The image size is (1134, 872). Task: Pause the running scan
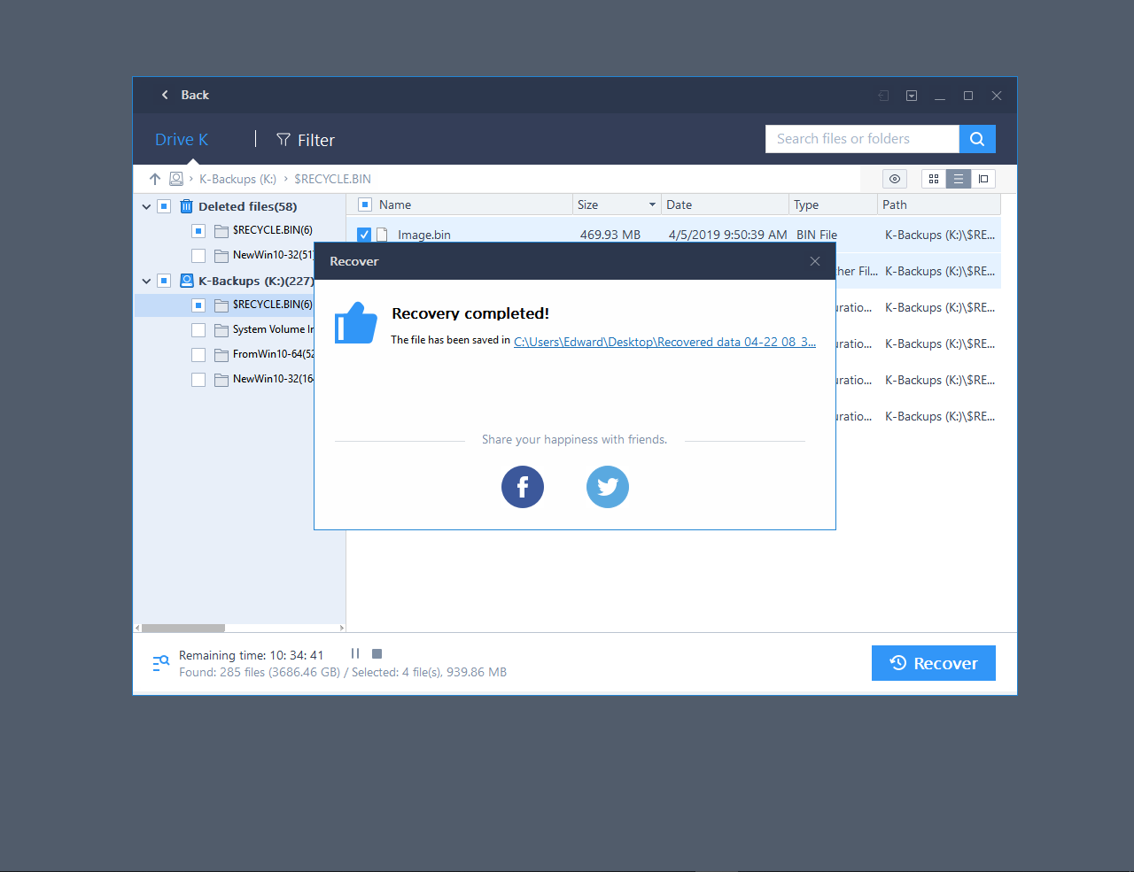click(355, 654)
